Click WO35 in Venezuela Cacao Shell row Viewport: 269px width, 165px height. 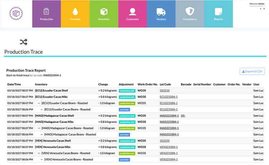tap(142, 141)
